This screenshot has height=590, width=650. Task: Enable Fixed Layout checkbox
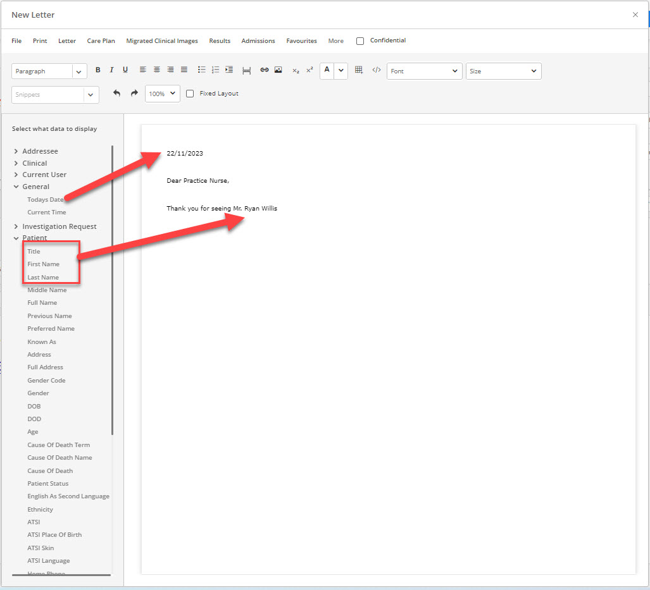click(190, 94)
